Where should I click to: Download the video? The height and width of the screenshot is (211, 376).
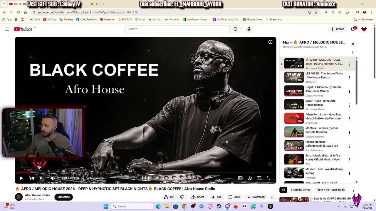tap(256, 197)
